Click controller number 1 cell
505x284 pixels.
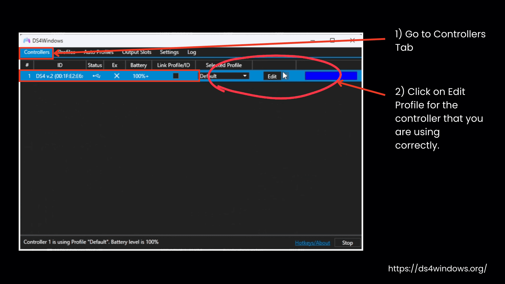click(29, 76)
